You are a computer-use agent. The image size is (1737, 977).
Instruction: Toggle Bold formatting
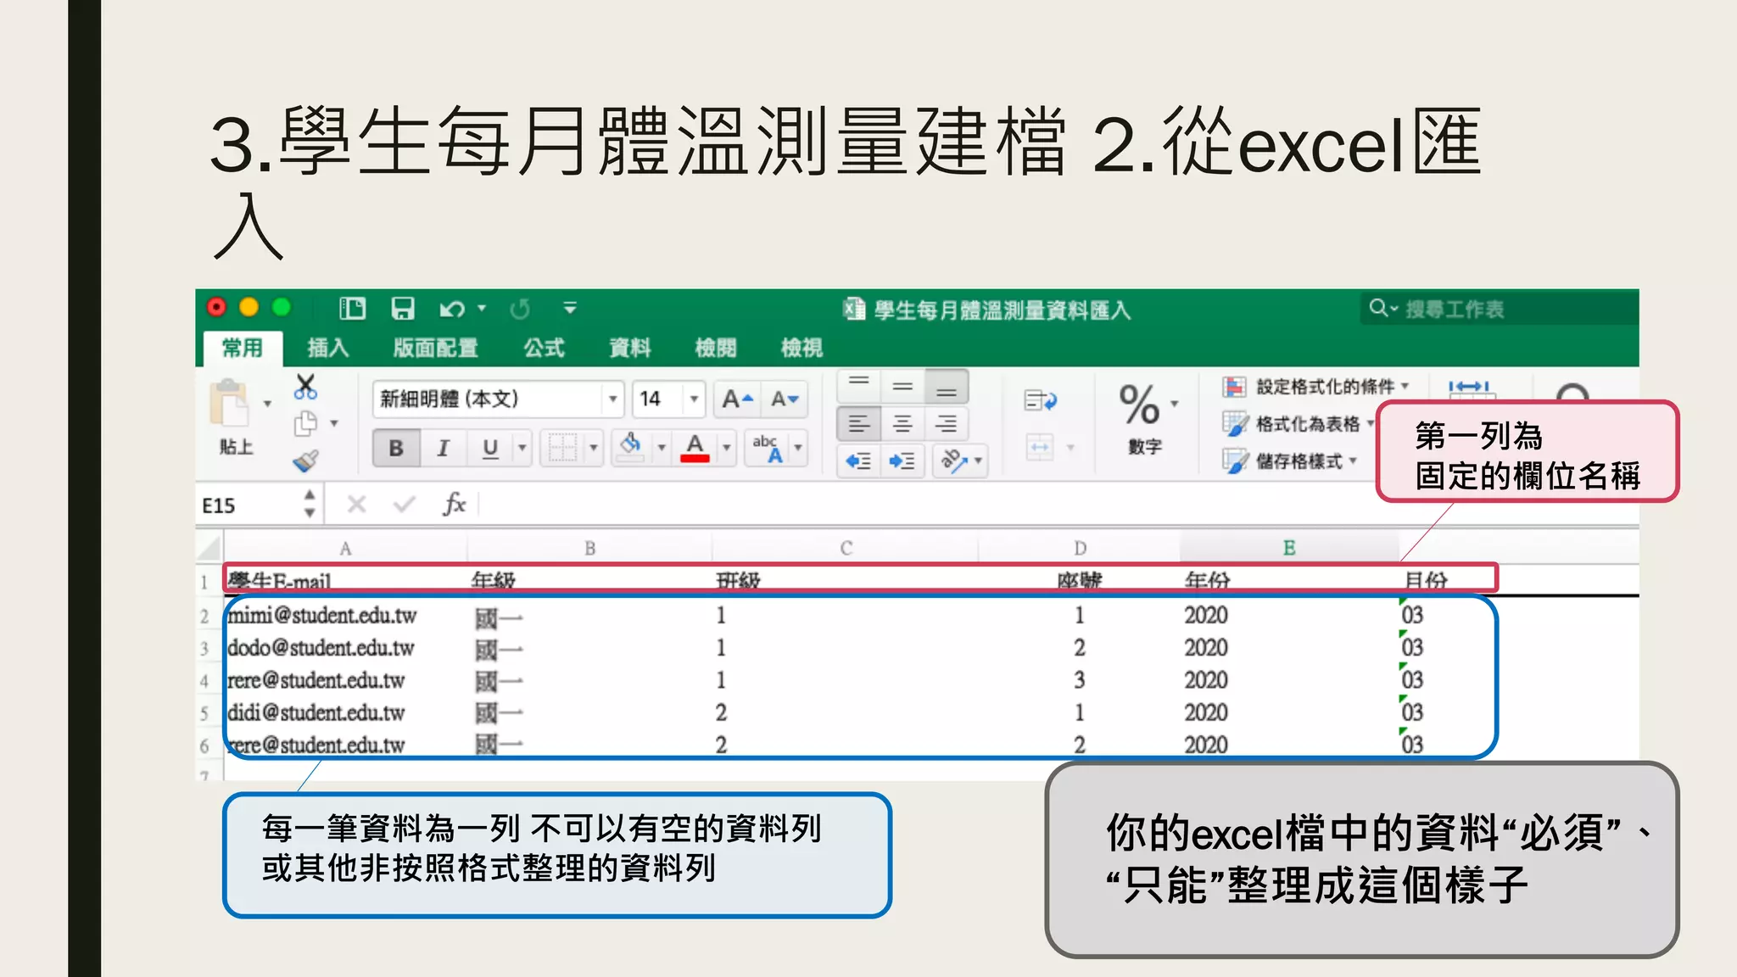tap(396, 448)
